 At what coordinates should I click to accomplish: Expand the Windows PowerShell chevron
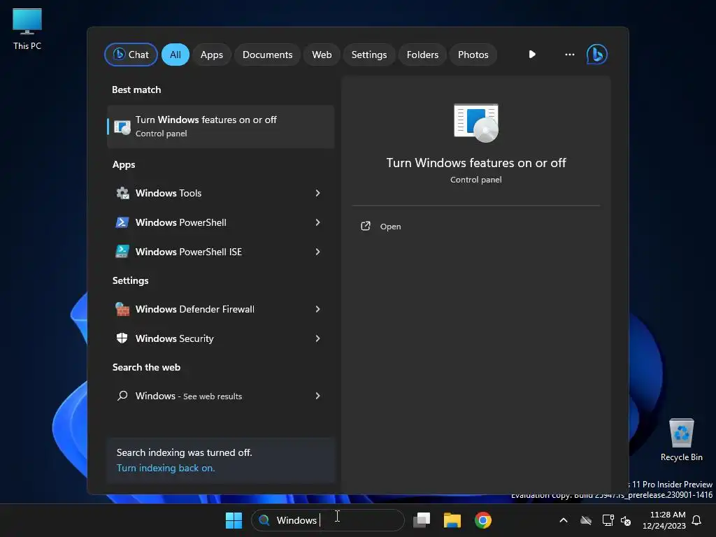point(318,222)
